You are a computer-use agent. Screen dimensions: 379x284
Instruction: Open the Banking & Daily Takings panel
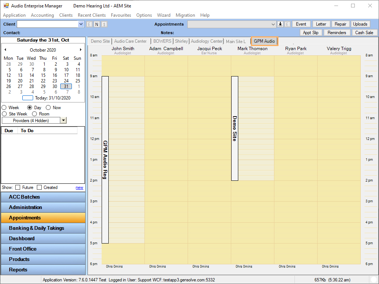click(x=43, y=228)
